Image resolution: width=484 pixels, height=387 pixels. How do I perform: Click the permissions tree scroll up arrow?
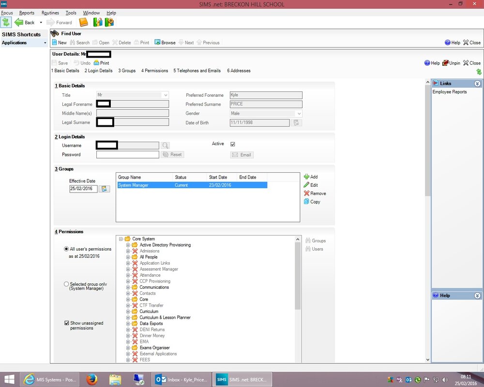pyautogui.click(x=298, y=239)
